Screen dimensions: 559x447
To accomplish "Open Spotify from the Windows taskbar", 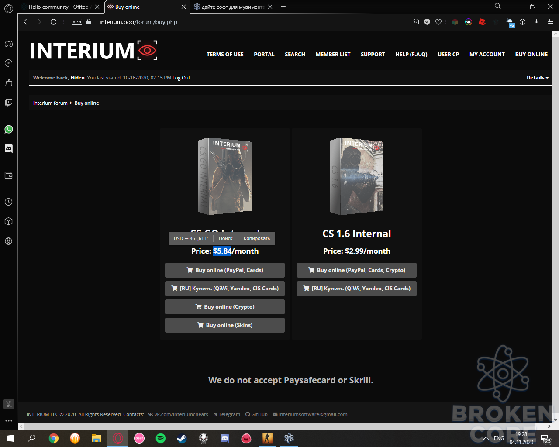I will [x=161, y=438].
